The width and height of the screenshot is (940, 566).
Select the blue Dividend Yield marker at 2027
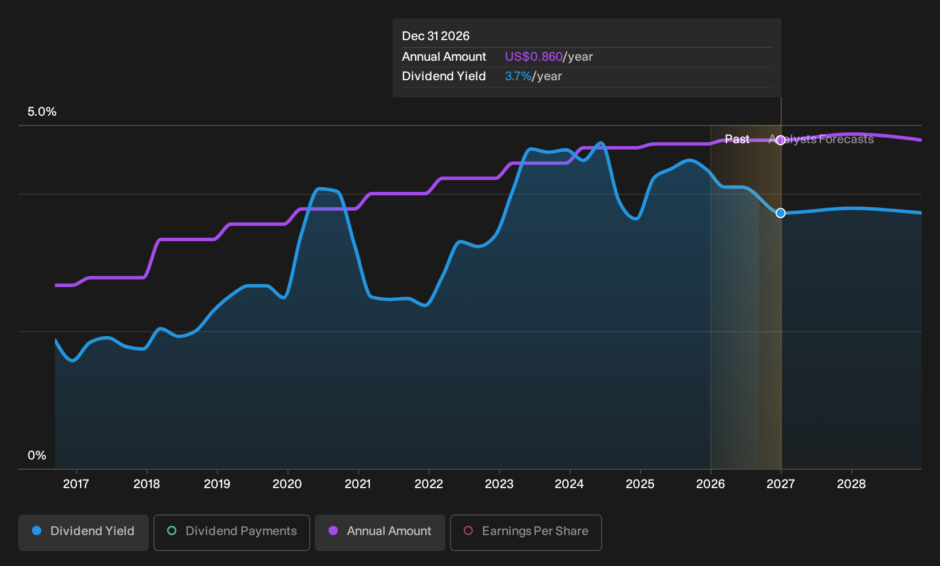pos(780,213)
